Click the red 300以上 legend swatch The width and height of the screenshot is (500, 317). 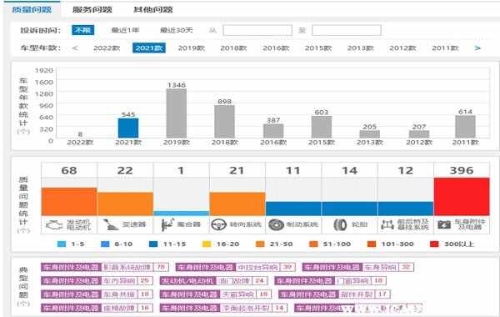click(x=434, y=244)
